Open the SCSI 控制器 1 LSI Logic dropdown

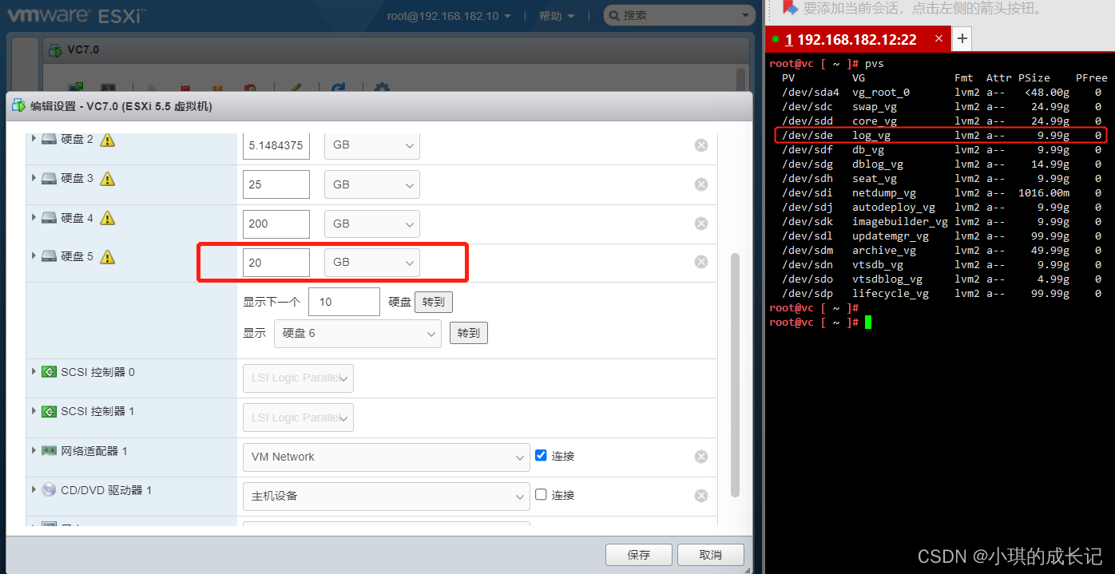coord(298,418)
